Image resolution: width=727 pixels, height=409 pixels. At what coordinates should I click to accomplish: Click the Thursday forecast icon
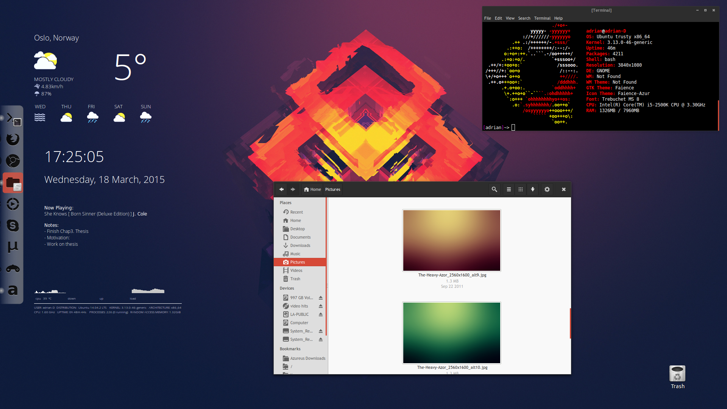[x=66, y=117]
